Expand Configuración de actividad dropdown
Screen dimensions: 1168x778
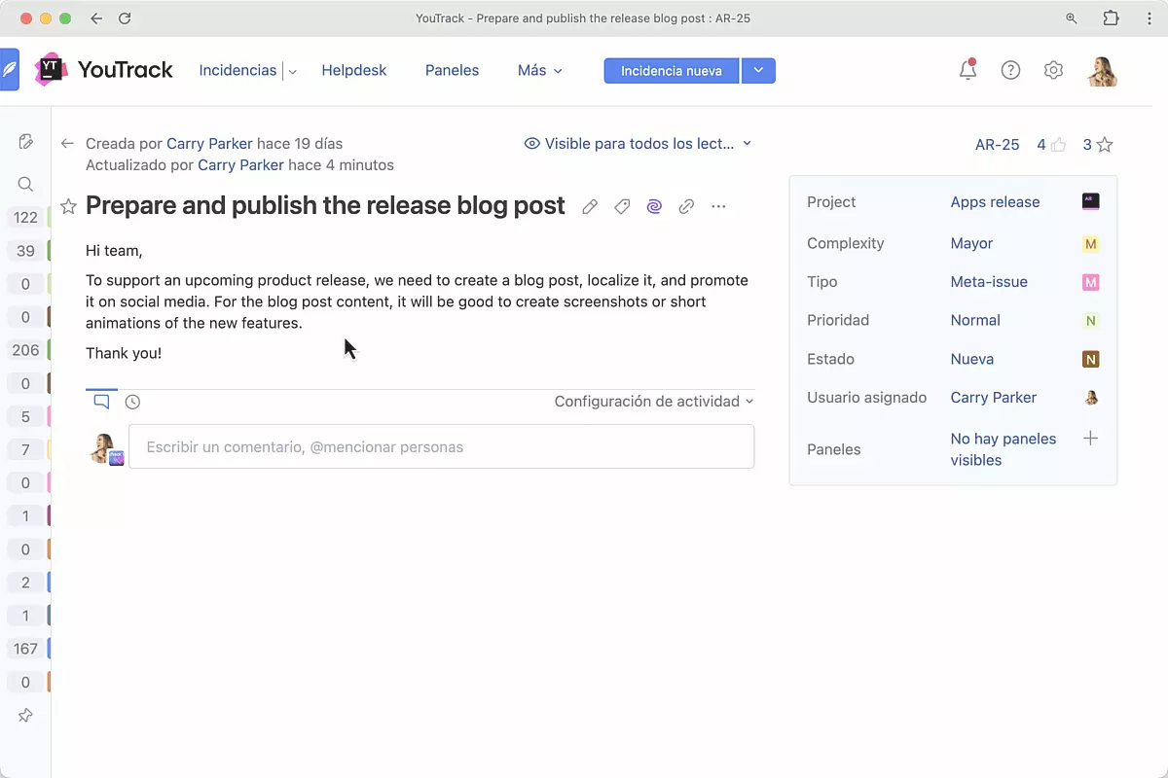[654, 402]
